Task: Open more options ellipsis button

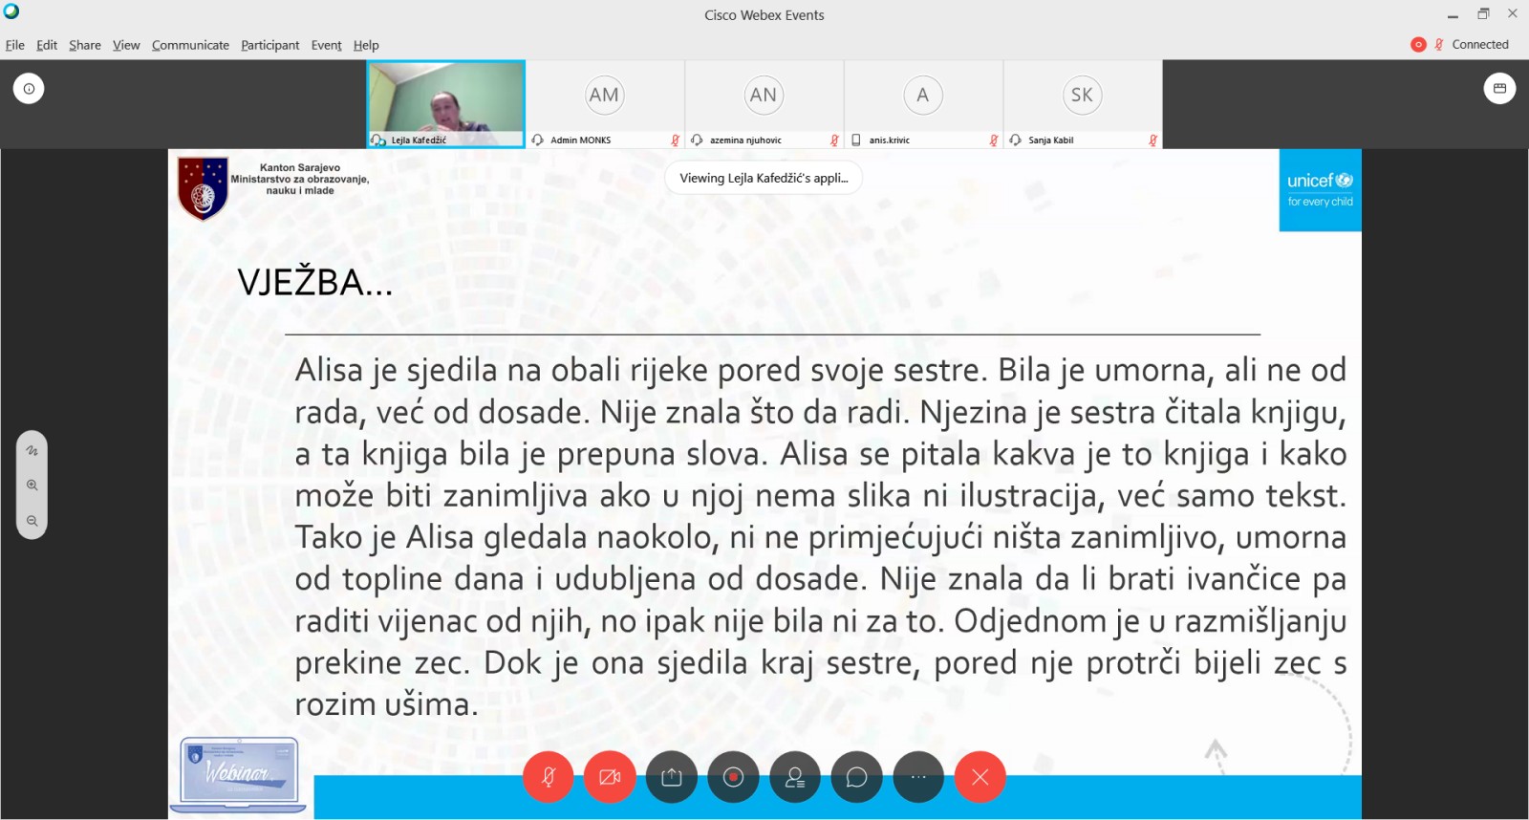Action: 918,777
